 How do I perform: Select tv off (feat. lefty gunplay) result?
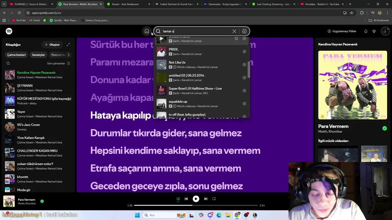point(202,115)
